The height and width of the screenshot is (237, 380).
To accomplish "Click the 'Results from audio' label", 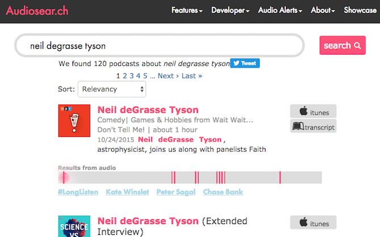I will coord(87,168).
